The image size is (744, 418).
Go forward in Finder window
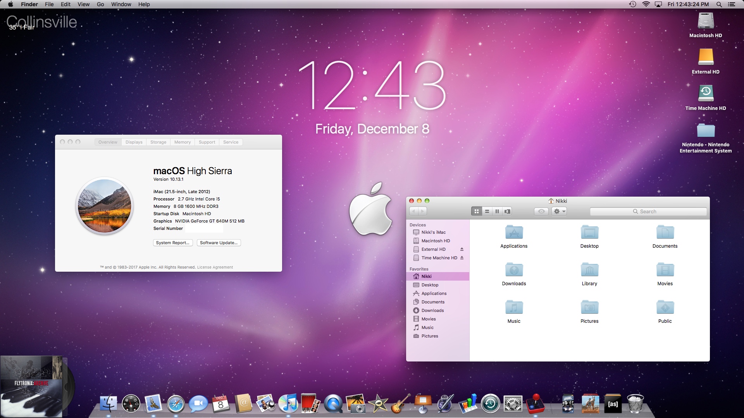[423, 211]
